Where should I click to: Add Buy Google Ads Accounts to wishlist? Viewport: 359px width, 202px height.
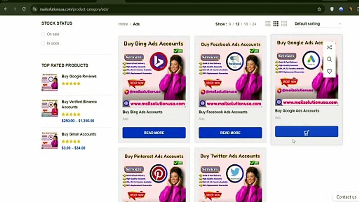[329, 71]
